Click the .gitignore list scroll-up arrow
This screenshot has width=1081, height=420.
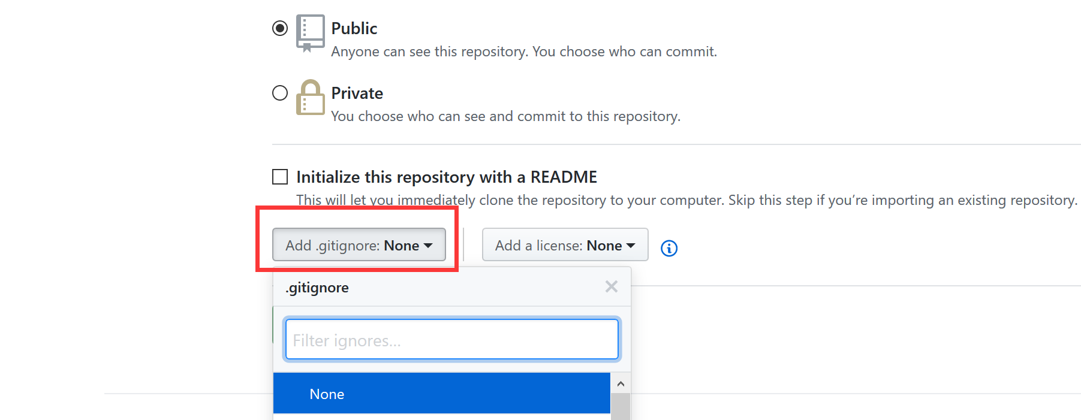click(x=621, y=383)
